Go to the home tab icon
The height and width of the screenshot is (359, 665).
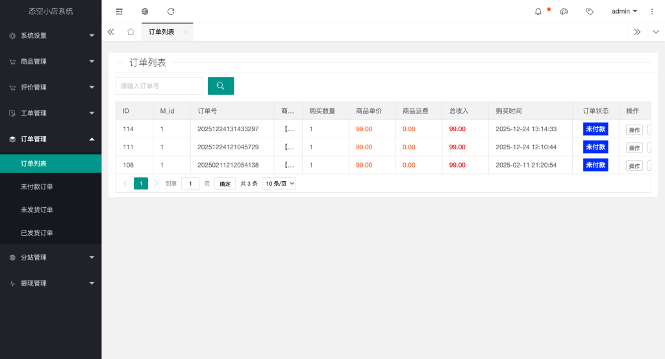click(131, 32)
